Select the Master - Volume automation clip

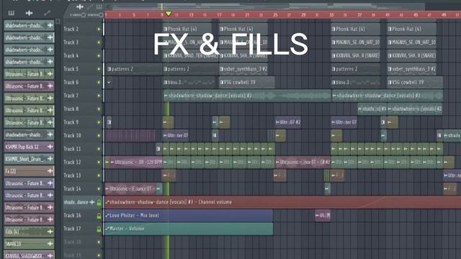point(189,229)
